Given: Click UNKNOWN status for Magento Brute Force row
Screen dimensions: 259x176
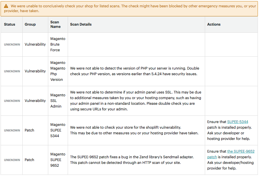Looking at the screenshot, I should pyautogui.click(x=12, y=44).
